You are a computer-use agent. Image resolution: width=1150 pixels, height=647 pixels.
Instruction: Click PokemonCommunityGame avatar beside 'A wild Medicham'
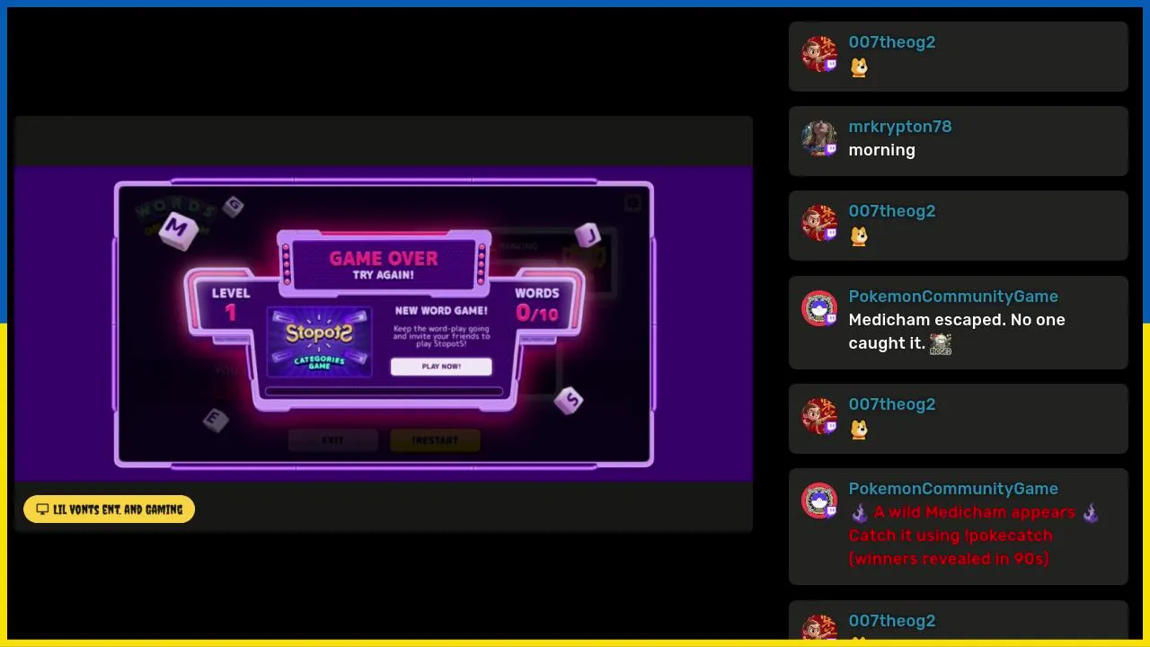click(x=819, y=501)
